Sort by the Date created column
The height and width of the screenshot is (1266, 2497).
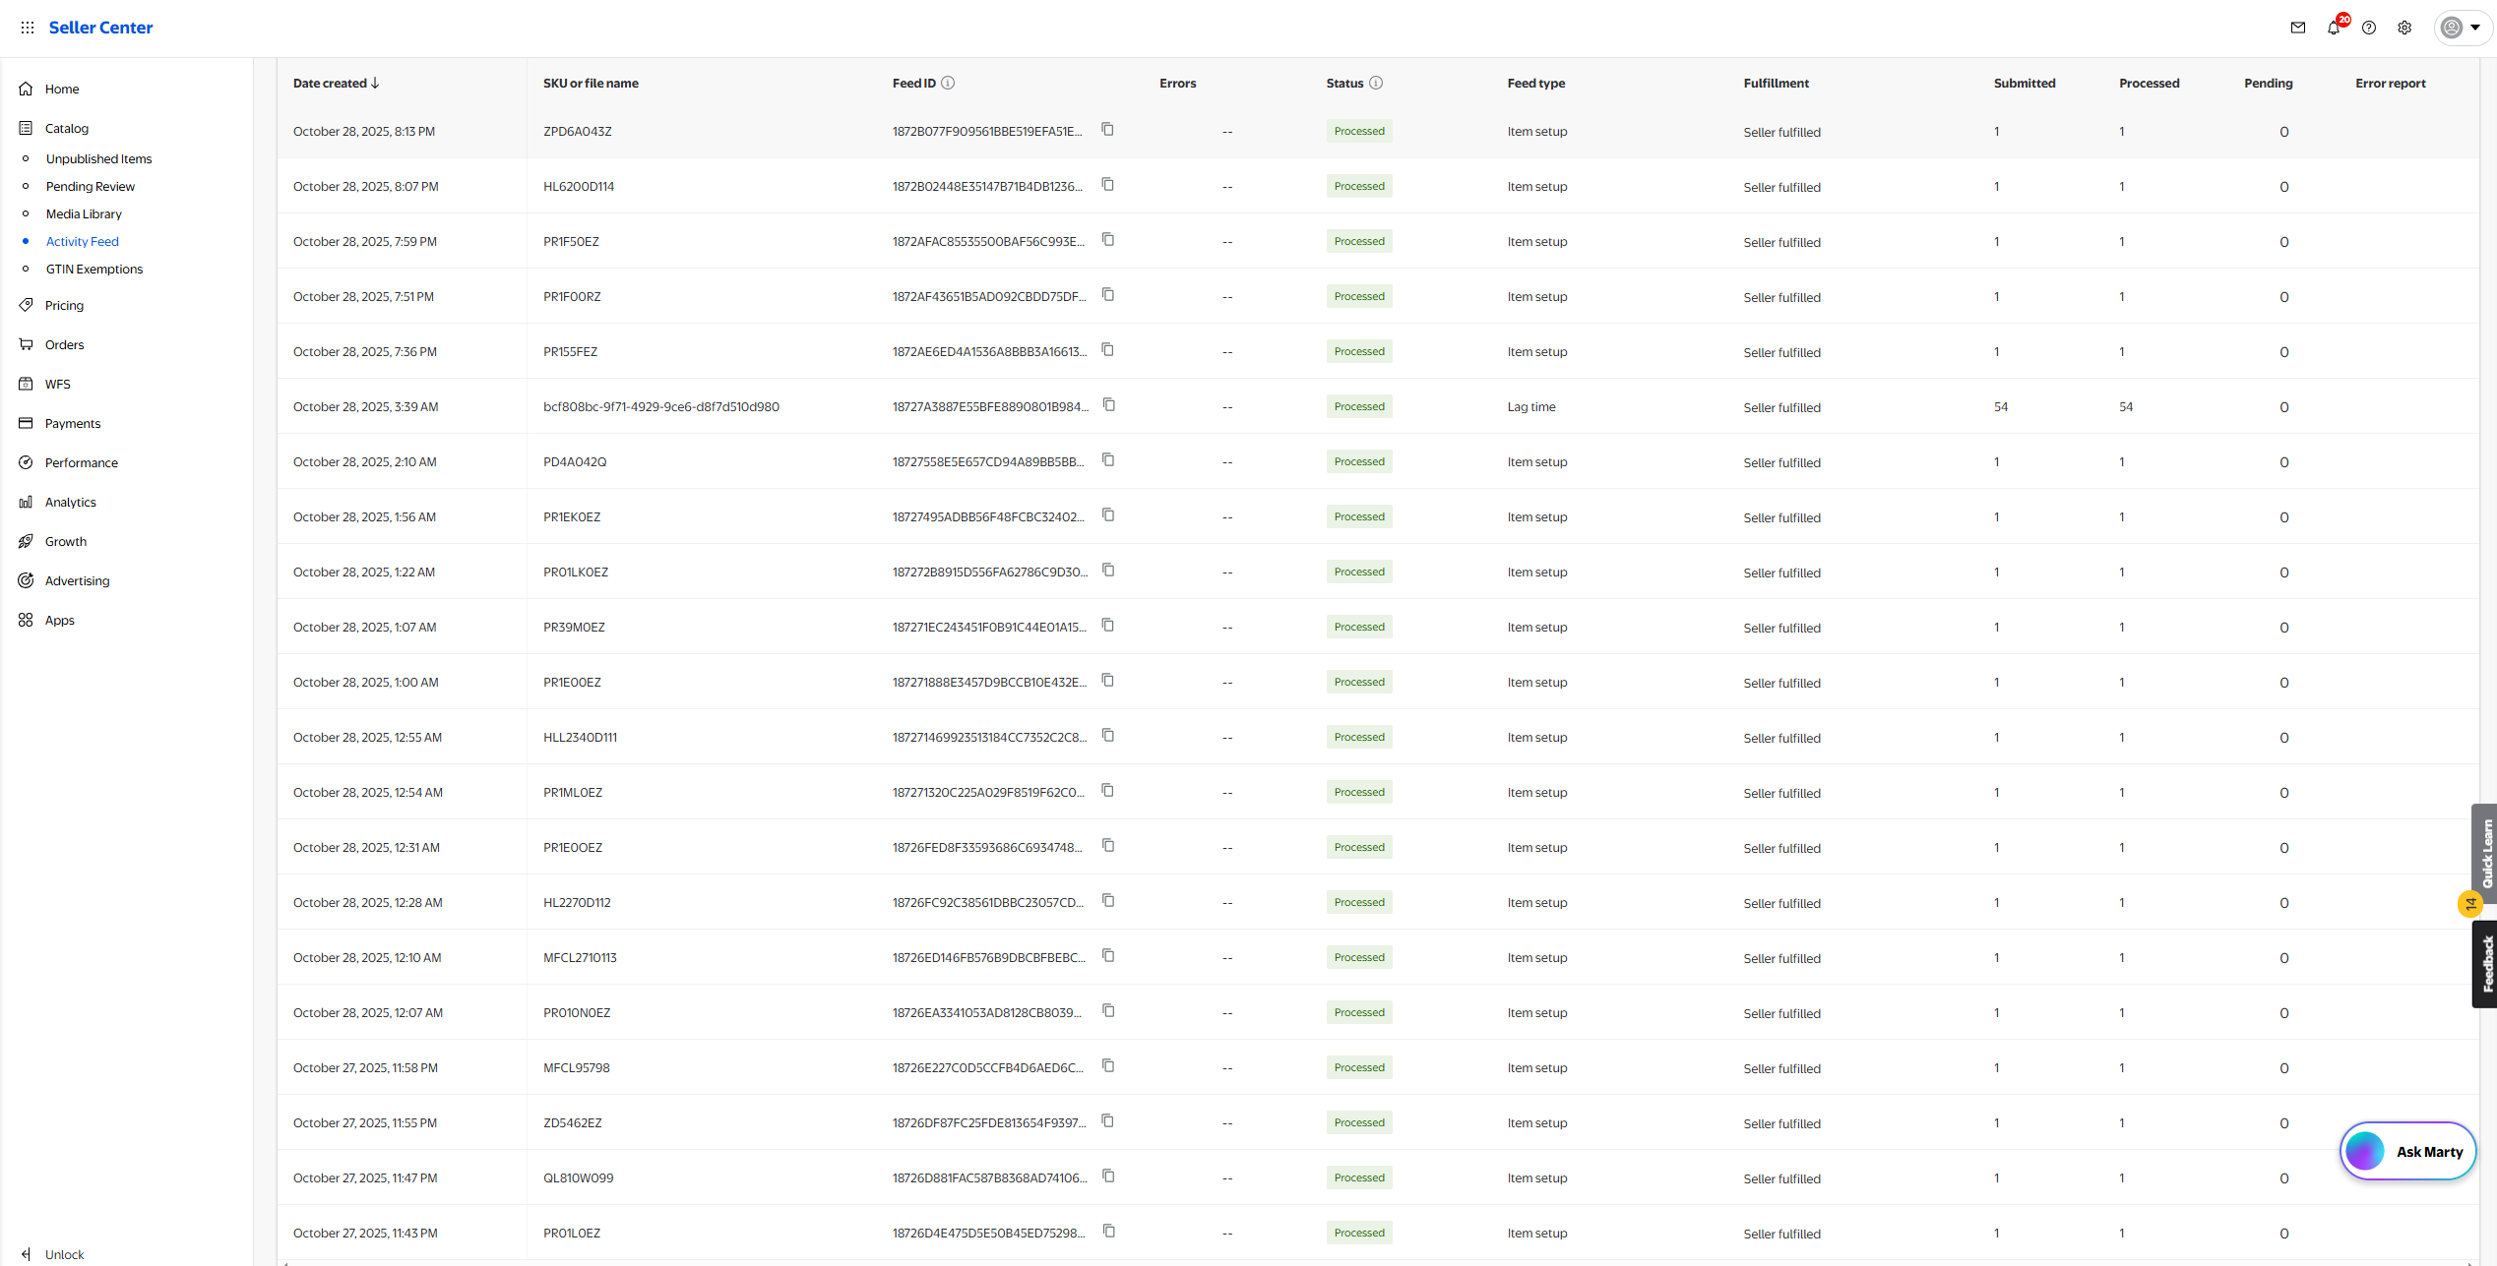tap(337, 83)
